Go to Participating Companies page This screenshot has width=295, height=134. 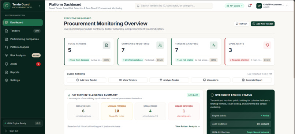23,39
